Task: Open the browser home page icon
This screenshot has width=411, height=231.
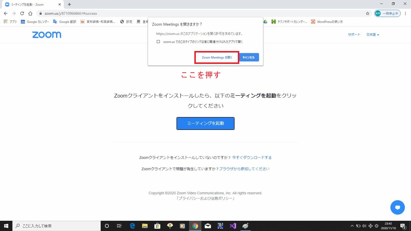Action: pos(30,13)
